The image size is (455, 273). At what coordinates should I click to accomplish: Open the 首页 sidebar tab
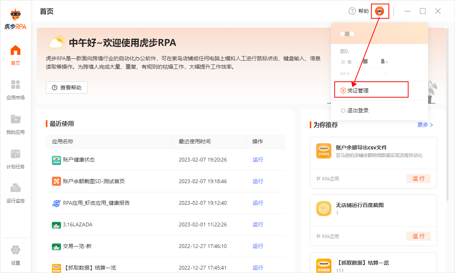(x=16, y=55)
